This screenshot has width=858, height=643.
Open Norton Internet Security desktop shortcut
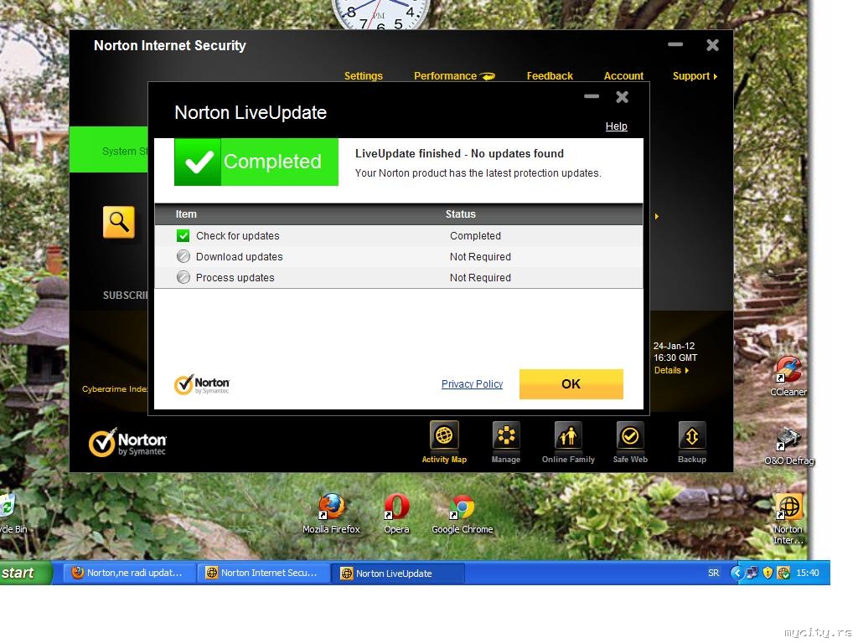(x=788, y=519)
